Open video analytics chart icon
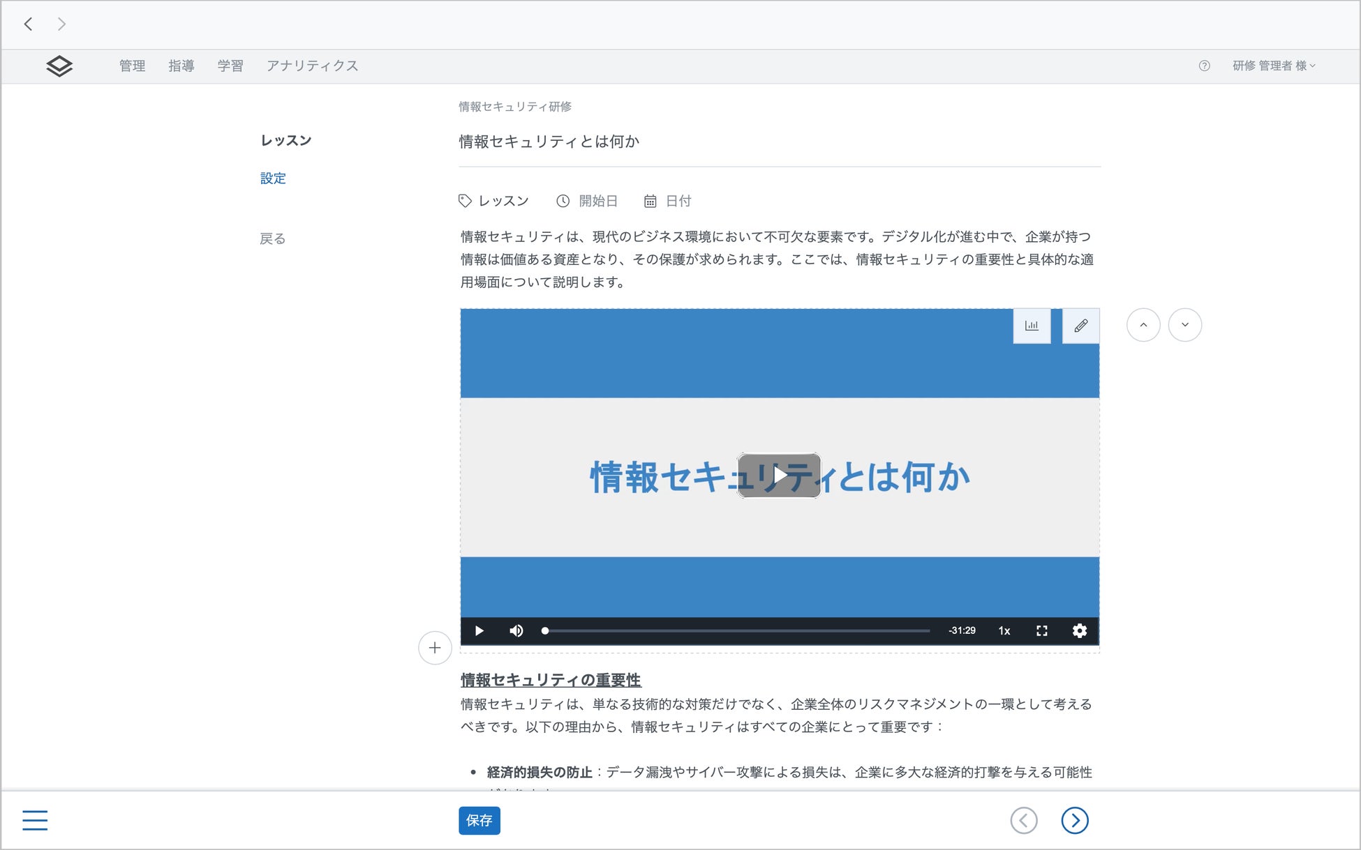 coord(1031,326)
